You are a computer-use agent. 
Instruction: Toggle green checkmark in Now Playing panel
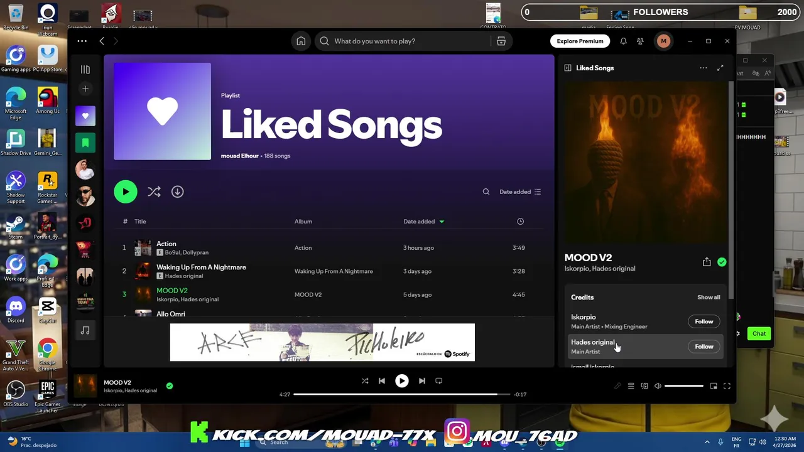point(722,262)
